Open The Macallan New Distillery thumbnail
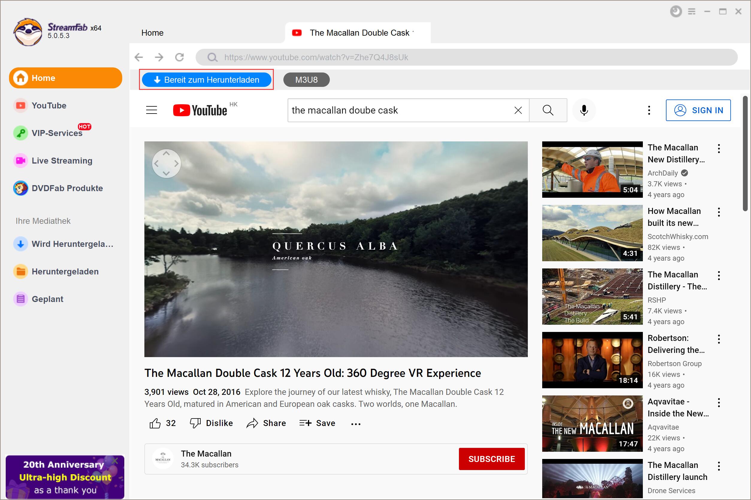The height and width of the screenshot is (500, 751). tap(592, 170)
